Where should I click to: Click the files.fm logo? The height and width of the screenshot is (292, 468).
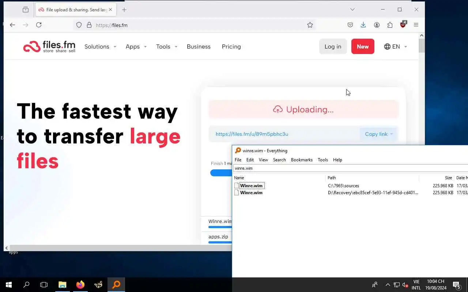pos(49,46)
